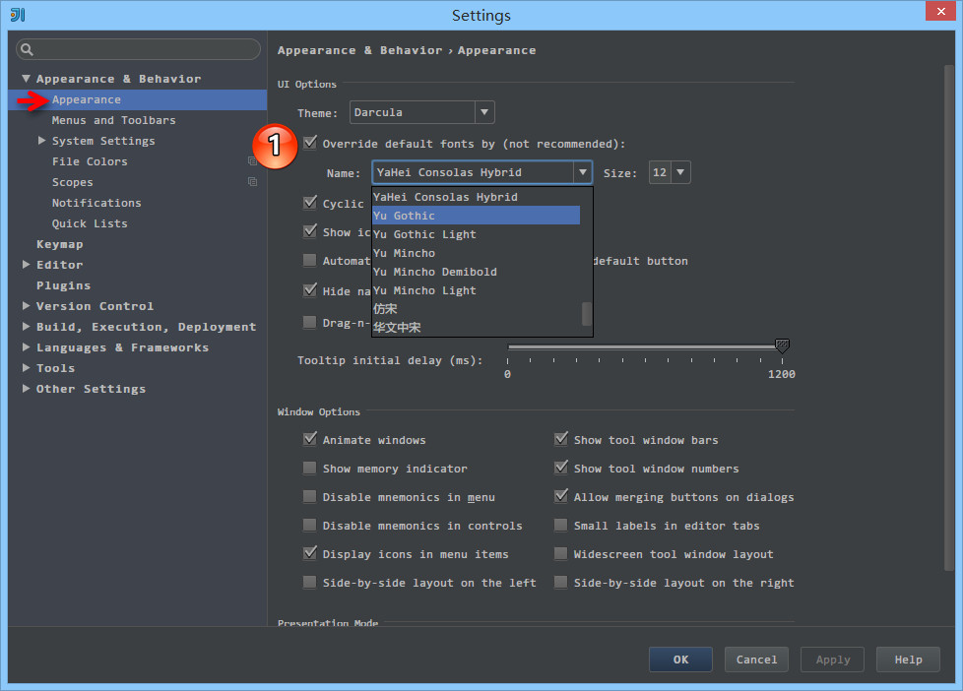Click the Tooltip initial delay slider handle

[782, 346]
